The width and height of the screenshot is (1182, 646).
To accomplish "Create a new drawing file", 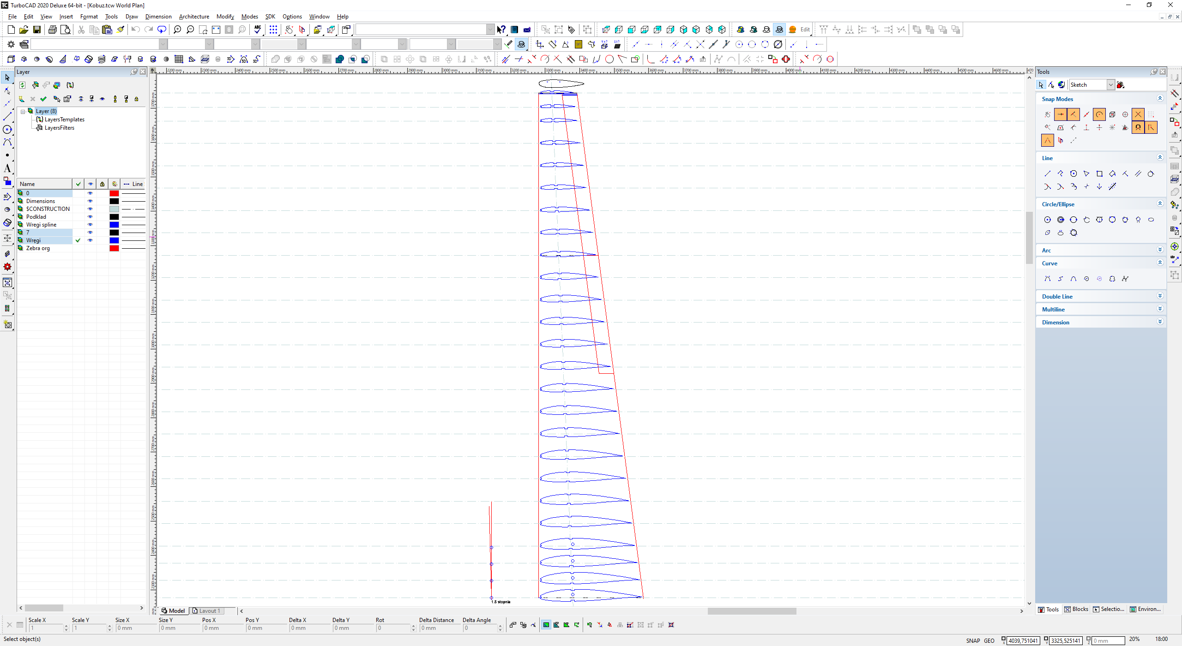I will point(11,30).
